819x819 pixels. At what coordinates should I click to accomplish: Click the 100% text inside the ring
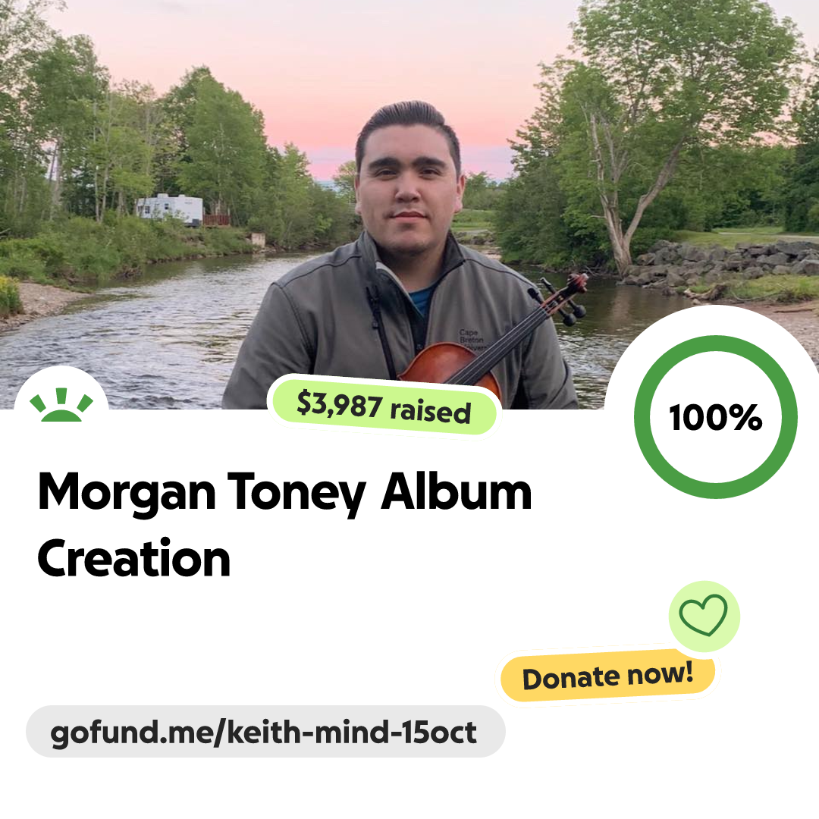click(x=716, y=417)
